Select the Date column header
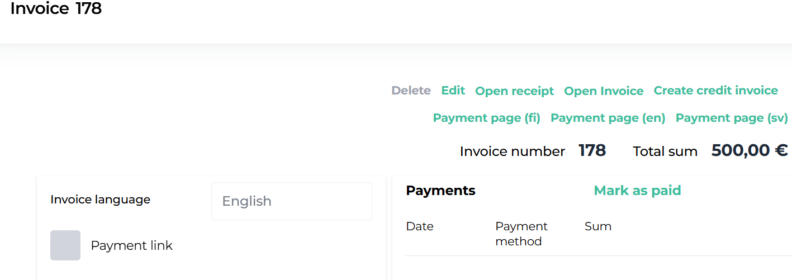 click(420, 226)
